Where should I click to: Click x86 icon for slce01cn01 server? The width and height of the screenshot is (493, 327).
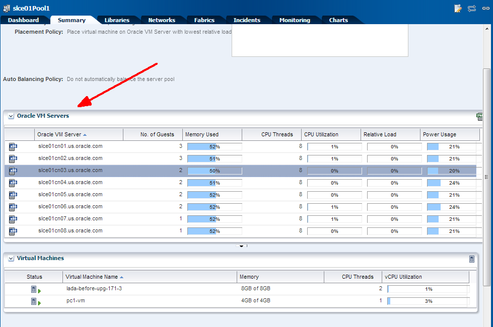[x=13, y=147]
